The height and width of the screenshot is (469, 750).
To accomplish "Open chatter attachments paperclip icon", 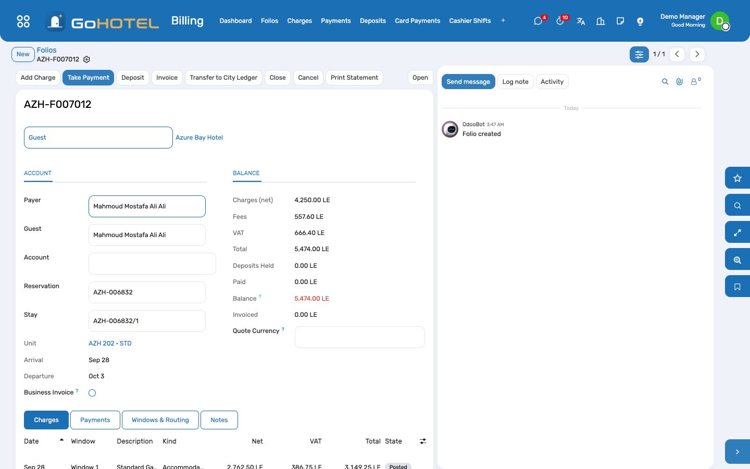I will click(680, 82).
